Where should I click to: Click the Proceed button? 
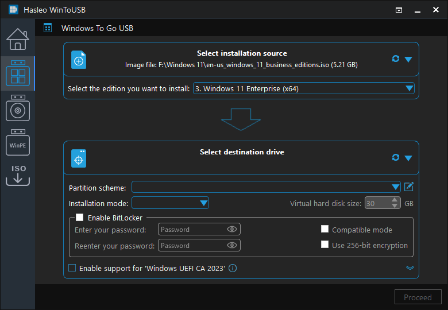[x=418, y=297]
